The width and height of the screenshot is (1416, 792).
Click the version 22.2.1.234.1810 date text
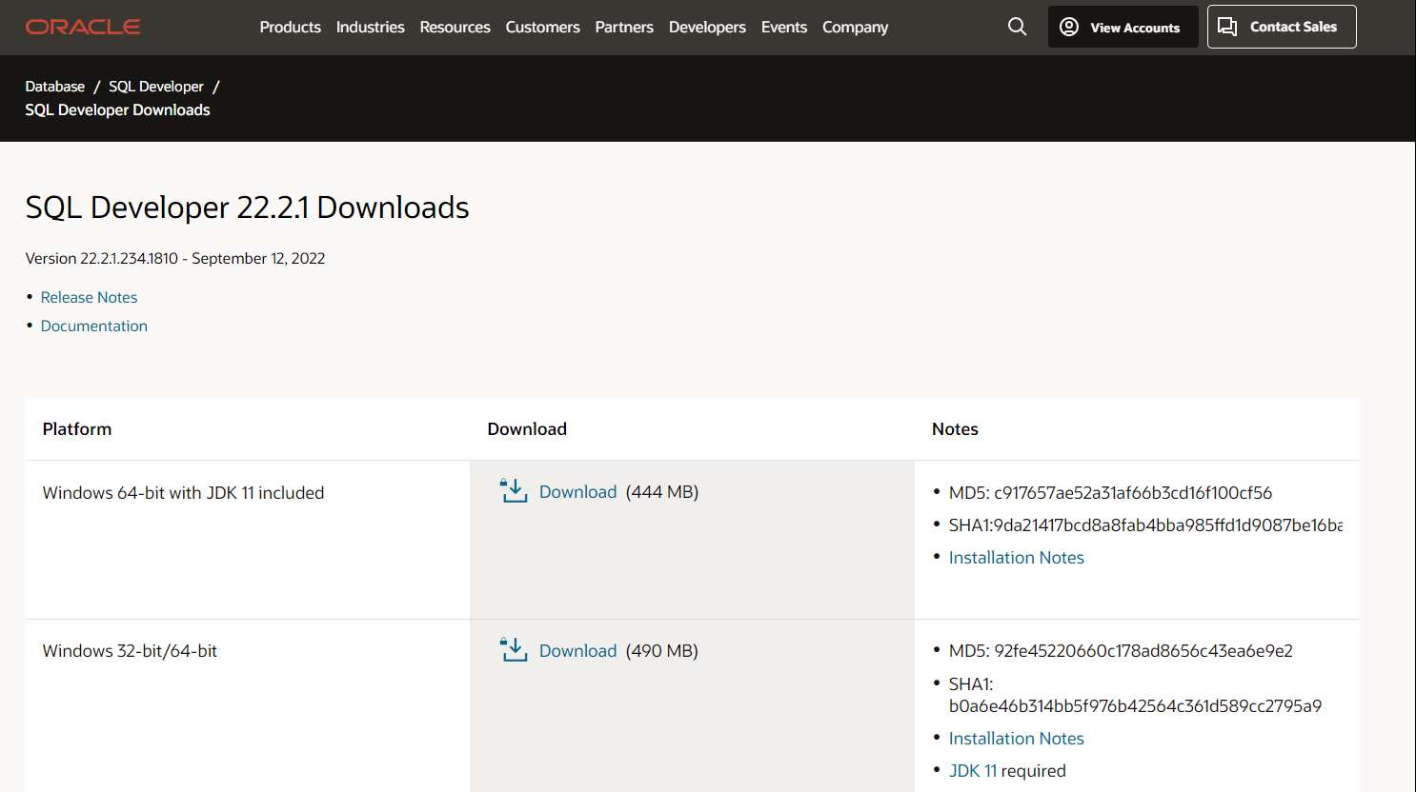pos(175,258)
